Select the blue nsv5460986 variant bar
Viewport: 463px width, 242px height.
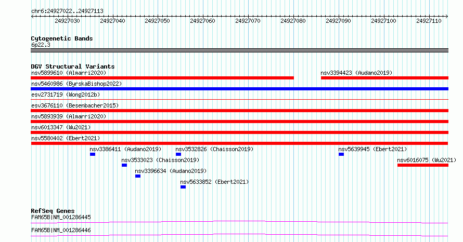[240, 89]
